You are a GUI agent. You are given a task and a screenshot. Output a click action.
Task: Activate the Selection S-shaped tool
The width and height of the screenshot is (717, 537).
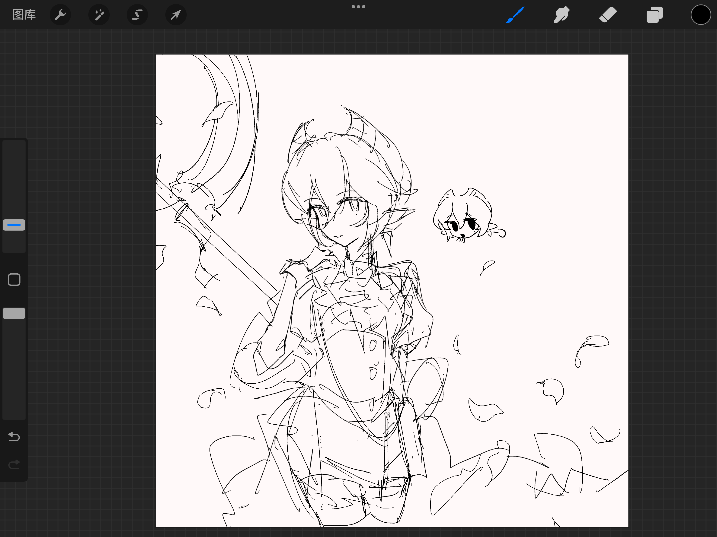137,15
